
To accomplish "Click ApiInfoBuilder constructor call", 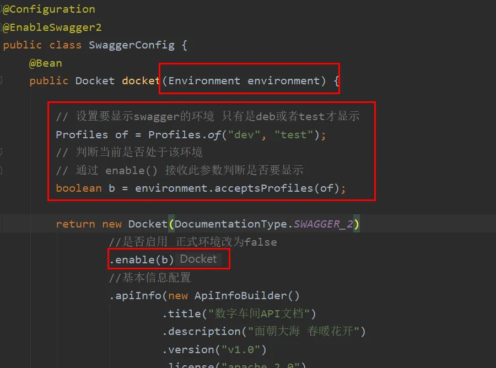I will pos(247,296).
